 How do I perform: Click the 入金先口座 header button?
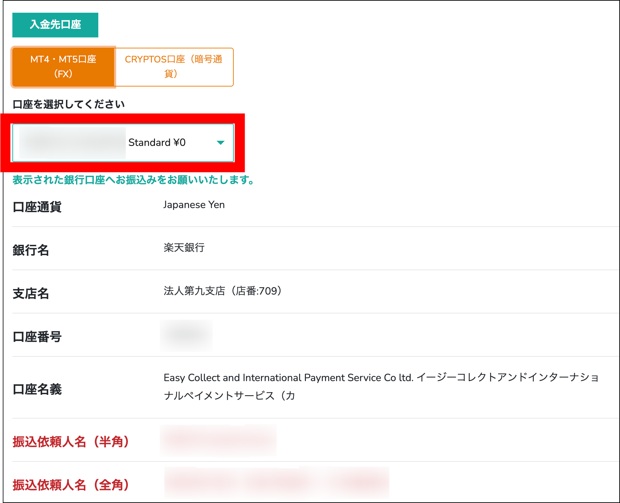tap(55, 24)
